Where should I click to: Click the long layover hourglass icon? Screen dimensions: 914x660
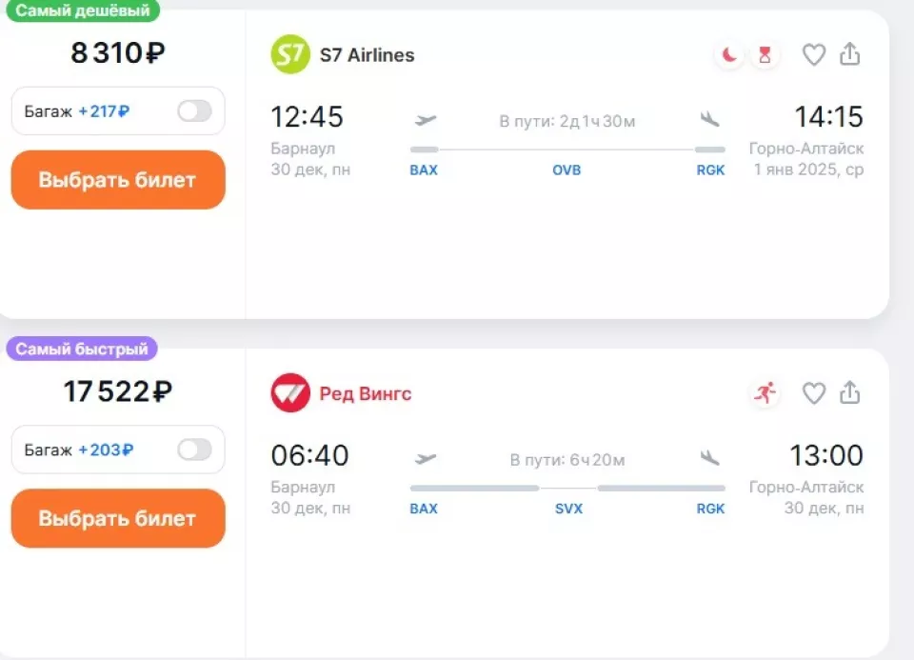[764, 55]
